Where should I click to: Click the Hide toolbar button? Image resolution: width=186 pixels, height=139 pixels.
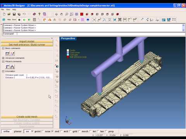point(9,20)
